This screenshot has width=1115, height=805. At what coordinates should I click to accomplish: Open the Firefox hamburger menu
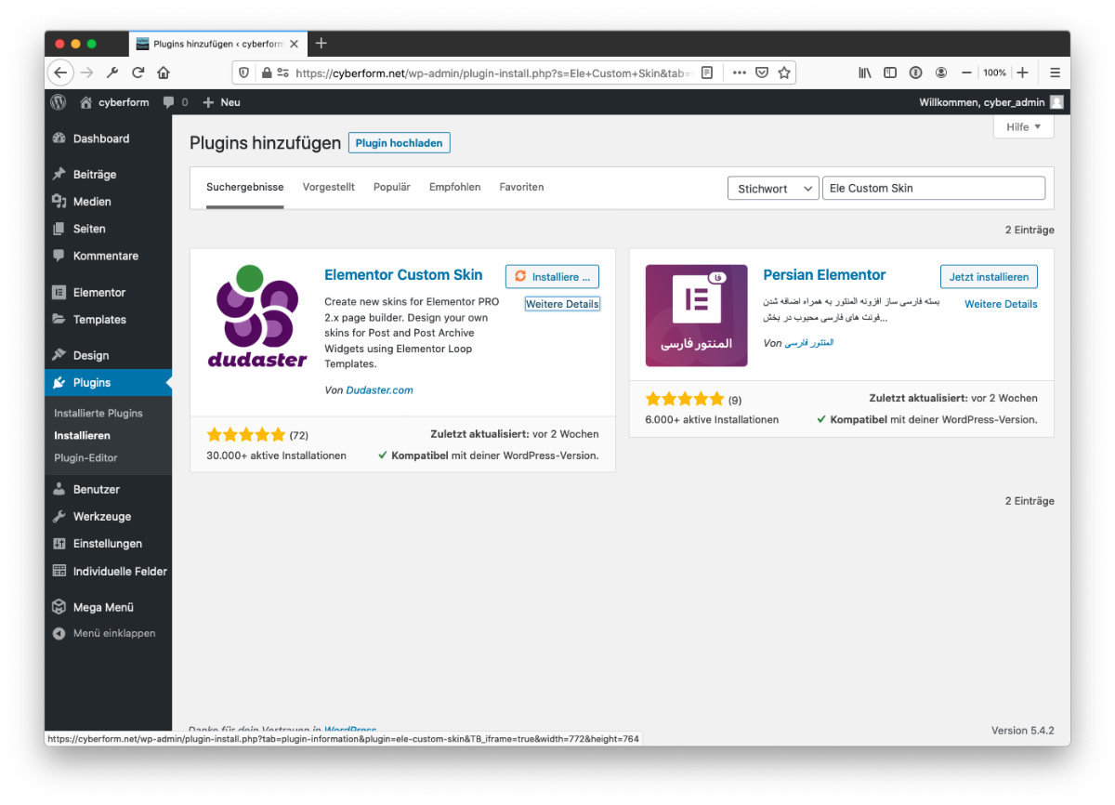coord(1055,73)
